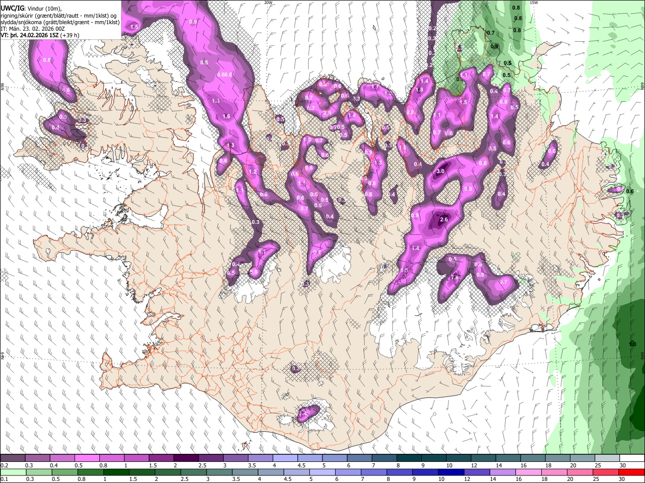Pick the light pink 16 swatch in lower legend
Viewport: 645px width, 483px height.
[x=529, y=472]
